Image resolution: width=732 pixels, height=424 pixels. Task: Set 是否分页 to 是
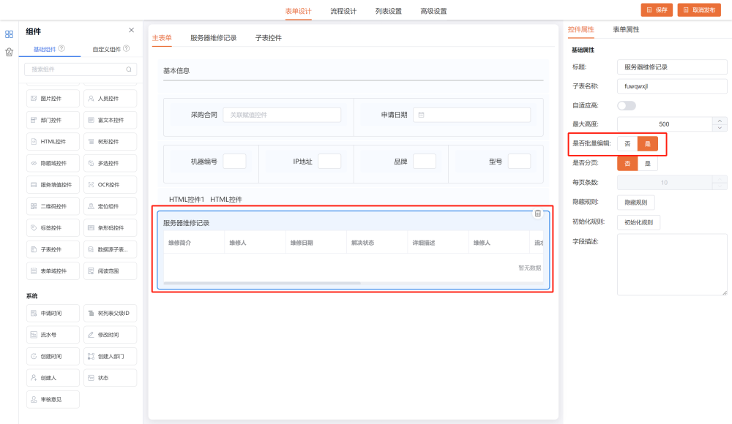click(647, 164)
